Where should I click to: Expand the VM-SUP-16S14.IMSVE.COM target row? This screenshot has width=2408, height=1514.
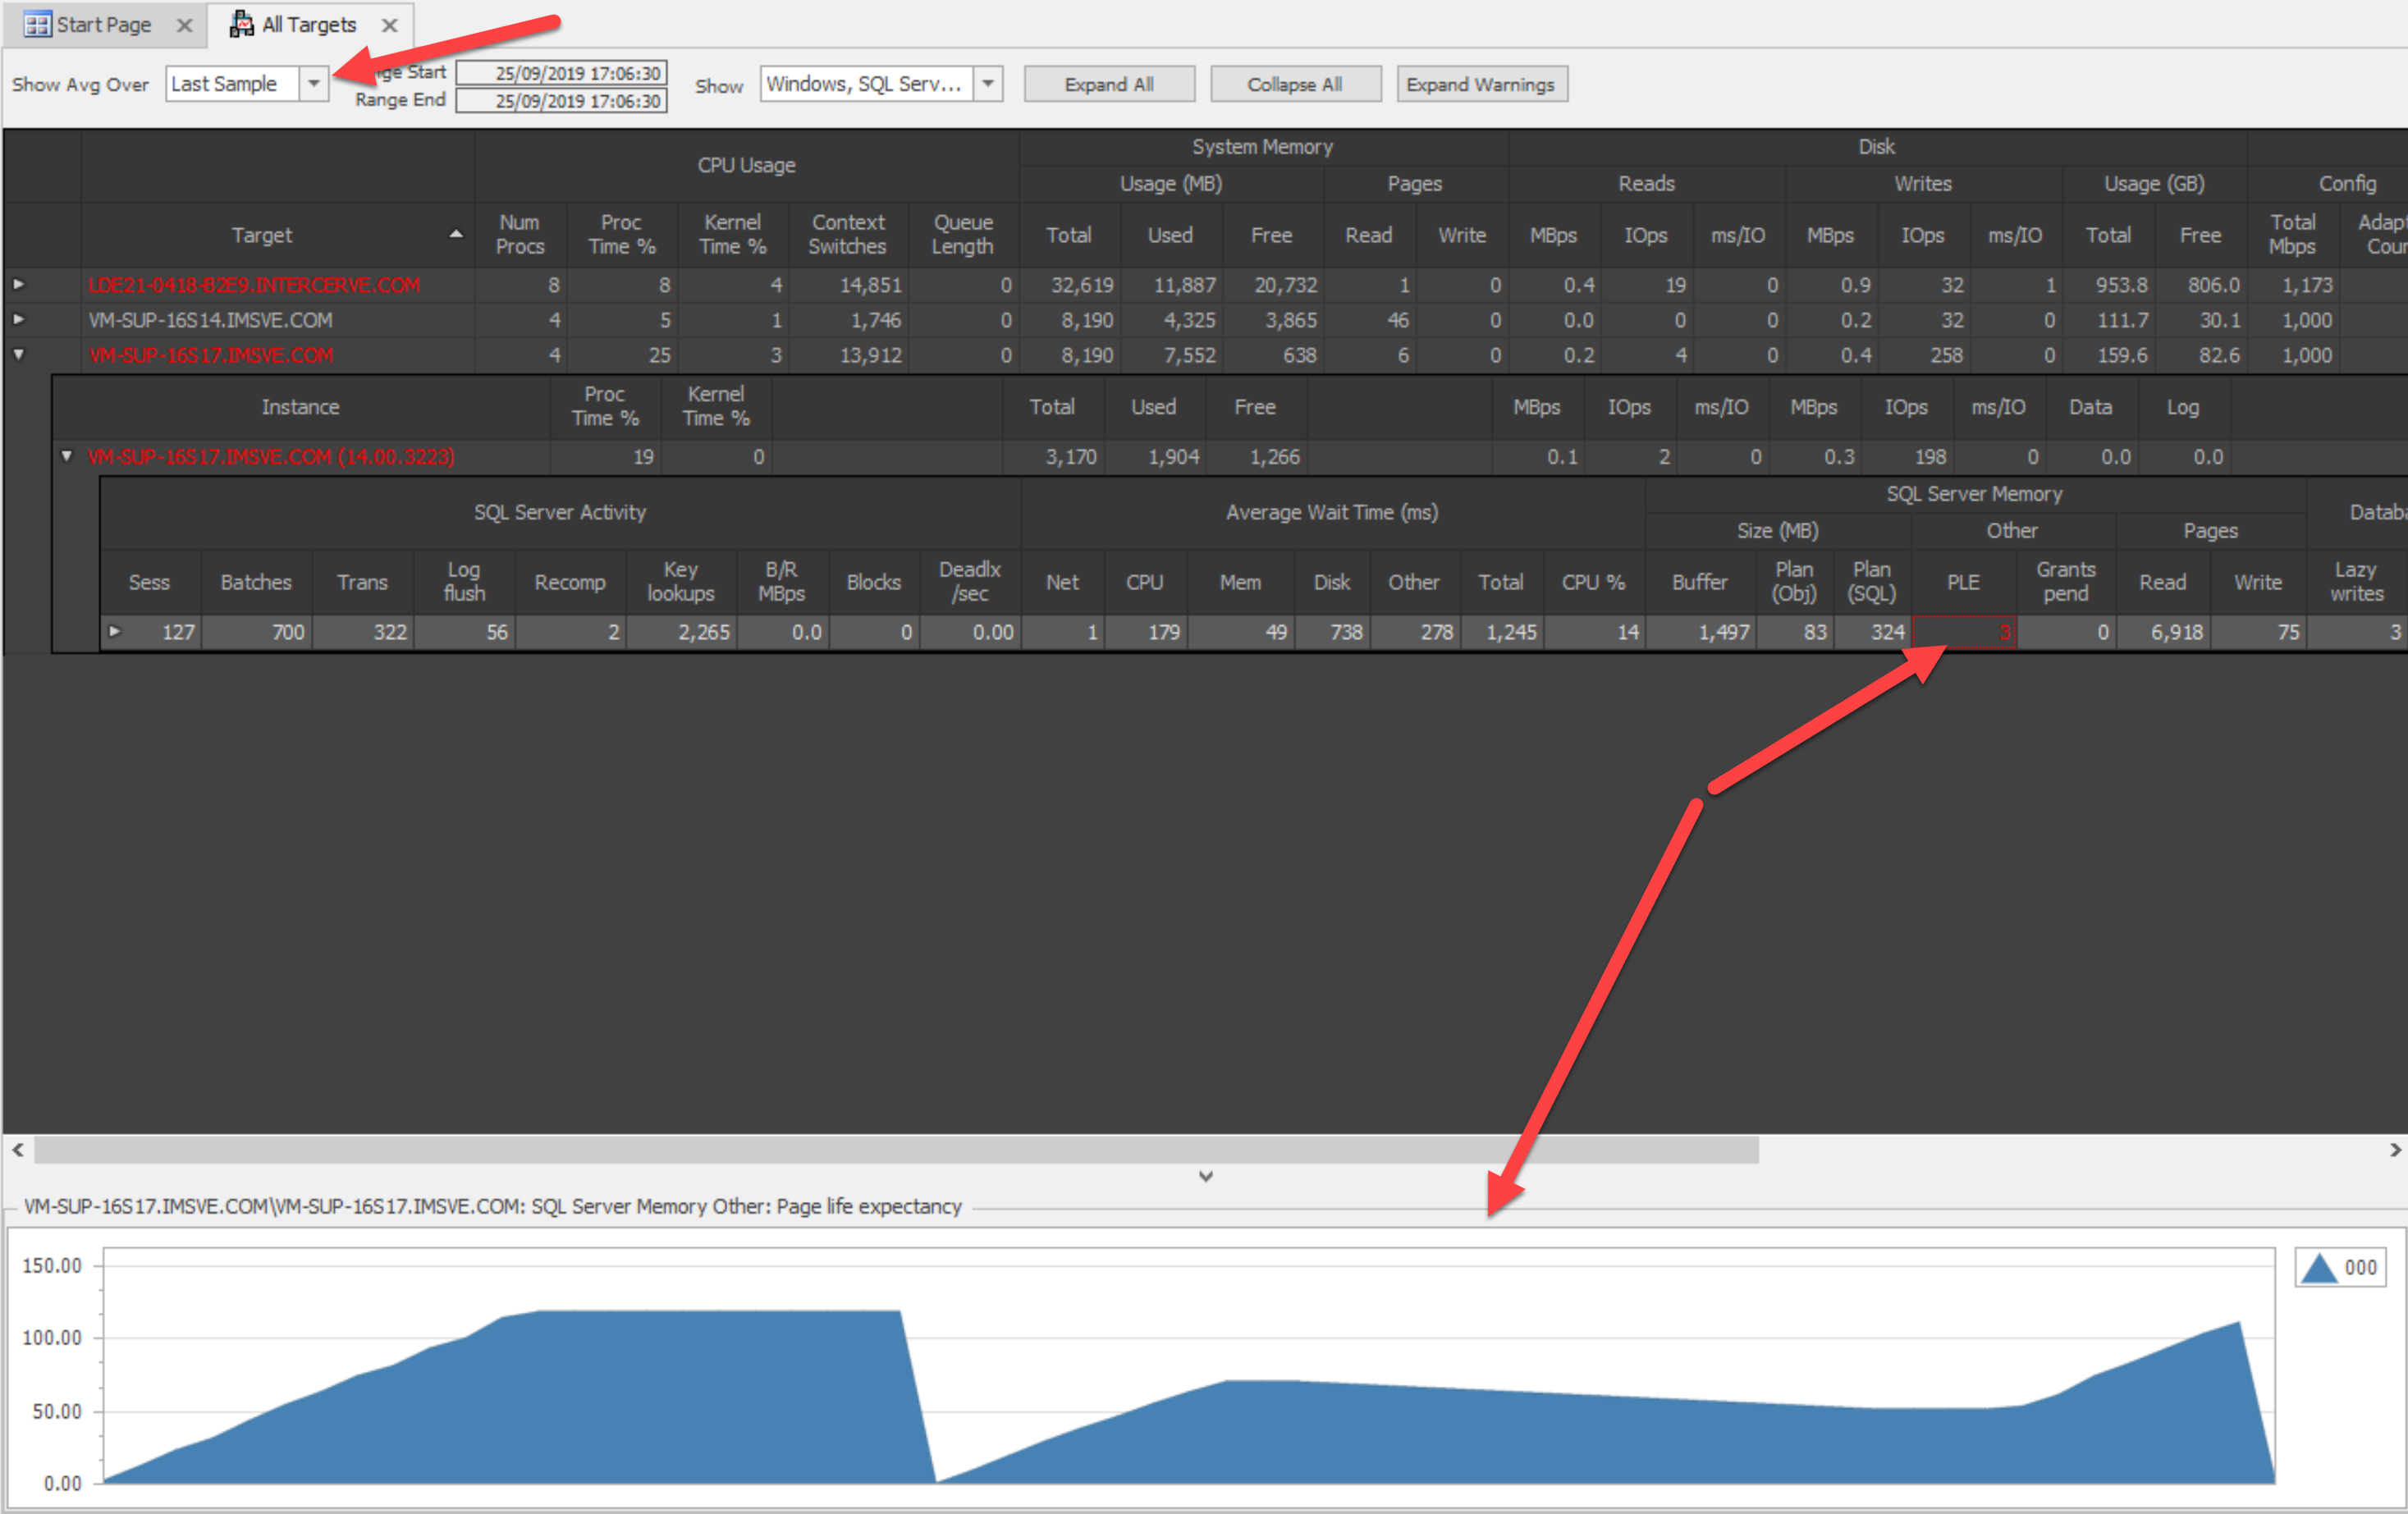pos(19,320)
